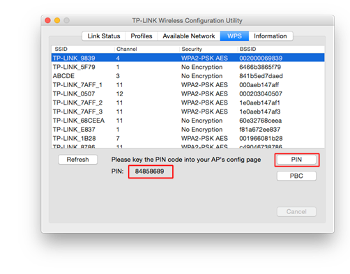Screen dimensions: 350x274
Task: Click No Encryption in ABCDE row
Action: point(202,76)
